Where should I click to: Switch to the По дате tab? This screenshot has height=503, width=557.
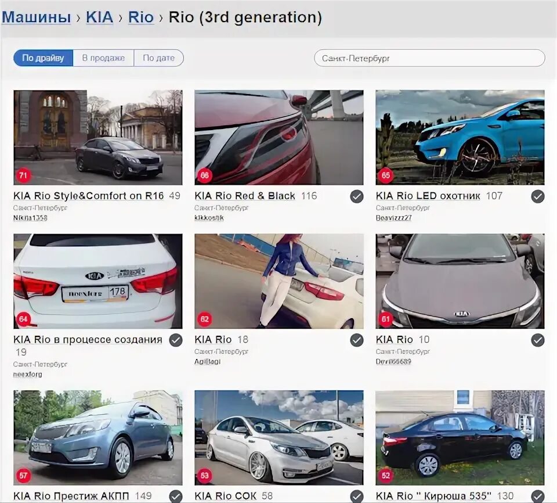click(x=159, y=58)
